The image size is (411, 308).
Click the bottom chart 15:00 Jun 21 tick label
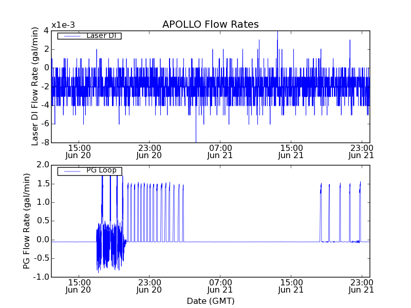[x=291, y=286]
